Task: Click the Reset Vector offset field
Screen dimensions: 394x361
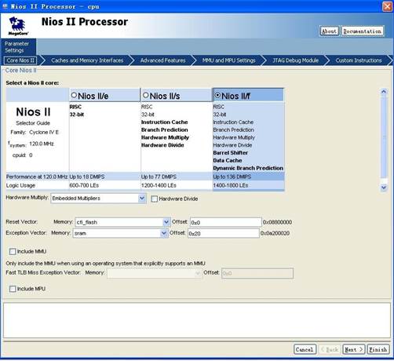Action: [225, 222]
